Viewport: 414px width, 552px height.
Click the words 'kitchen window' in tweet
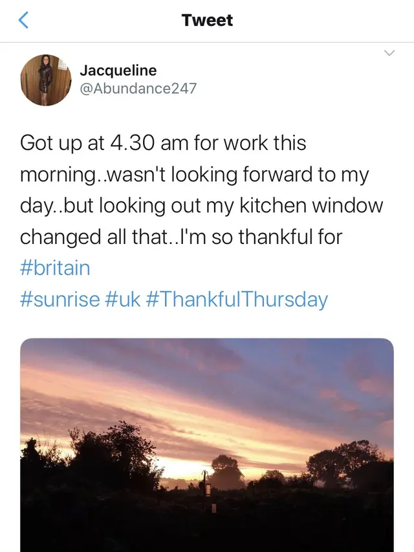coord(311,205)
